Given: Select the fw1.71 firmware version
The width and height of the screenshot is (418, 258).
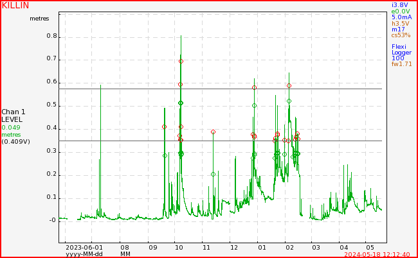Looking at the screenshot, I should click(x=401, y=64).
